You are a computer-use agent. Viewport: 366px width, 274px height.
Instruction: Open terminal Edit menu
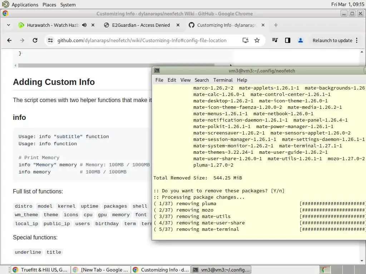coord(172,80)
